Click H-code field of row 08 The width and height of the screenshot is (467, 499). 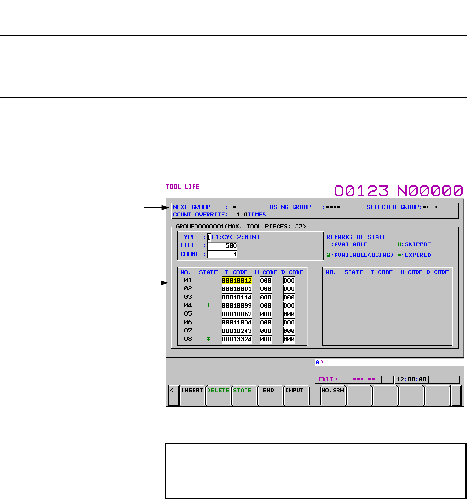266,339
